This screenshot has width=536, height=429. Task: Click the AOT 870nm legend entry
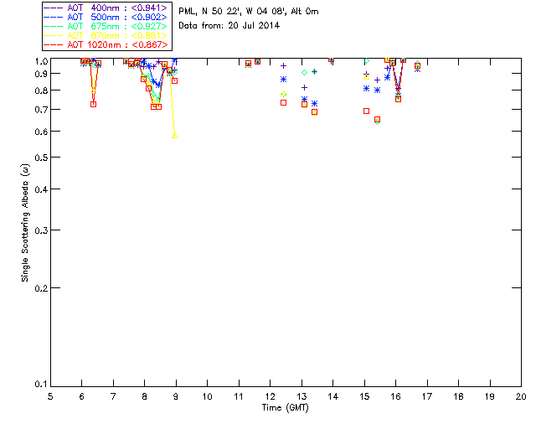[106, 35]
